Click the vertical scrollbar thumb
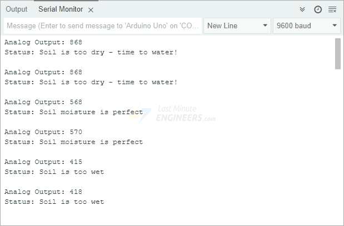The width and height of the screenshot is (344, 226). [x=338, y=53]
